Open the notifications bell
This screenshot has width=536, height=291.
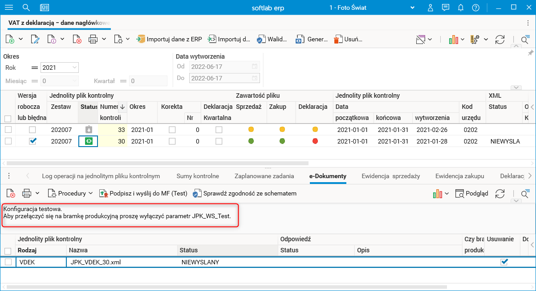point(461,8)
